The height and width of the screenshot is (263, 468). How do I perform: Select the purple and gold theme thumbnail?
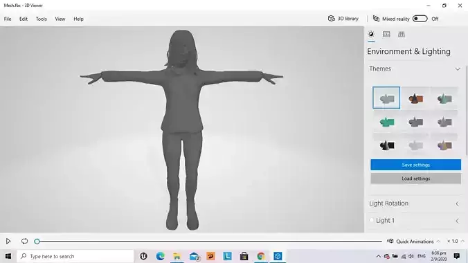444,145
